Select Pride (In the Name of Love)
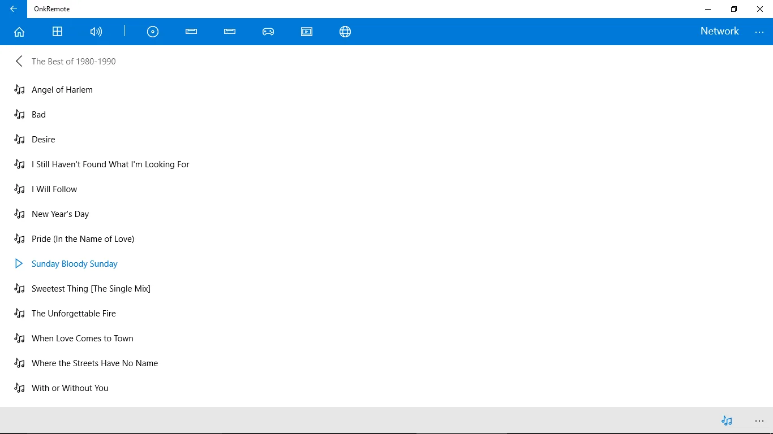The width and height of the screenshot is (773, 434). pyautogui.click(x=83, y=239)
